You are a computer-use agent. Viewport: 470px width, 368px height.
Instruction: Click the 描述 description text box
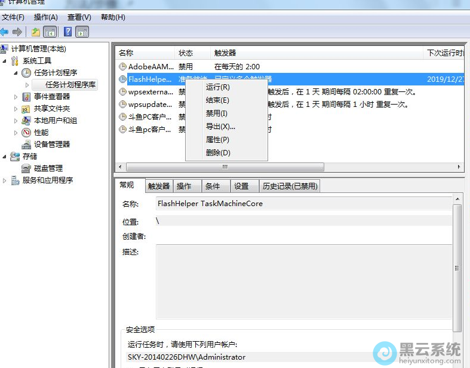click(x=304, y=281)
